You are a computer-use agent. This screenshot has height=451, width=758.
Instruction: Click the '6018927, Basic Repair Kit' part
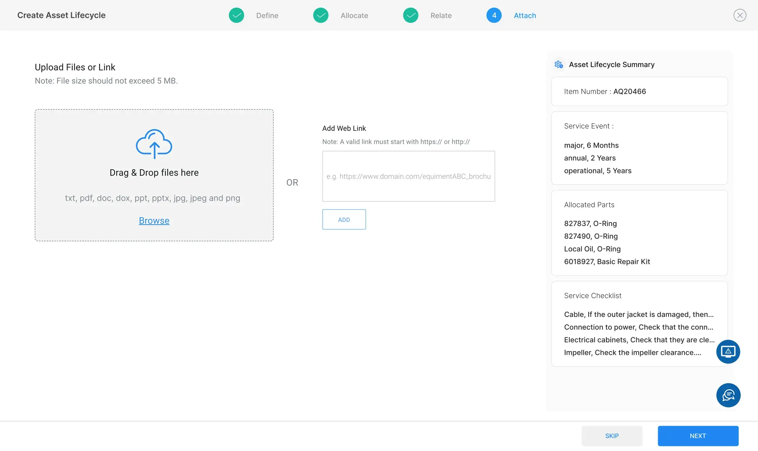607,262
